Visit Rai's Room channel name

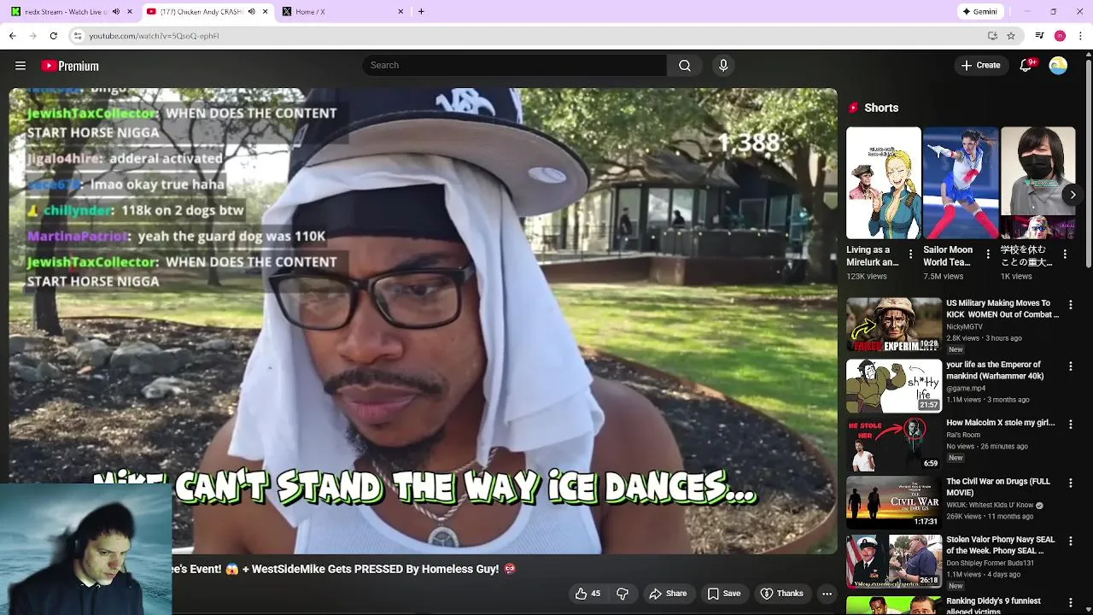tap(963, 435)
